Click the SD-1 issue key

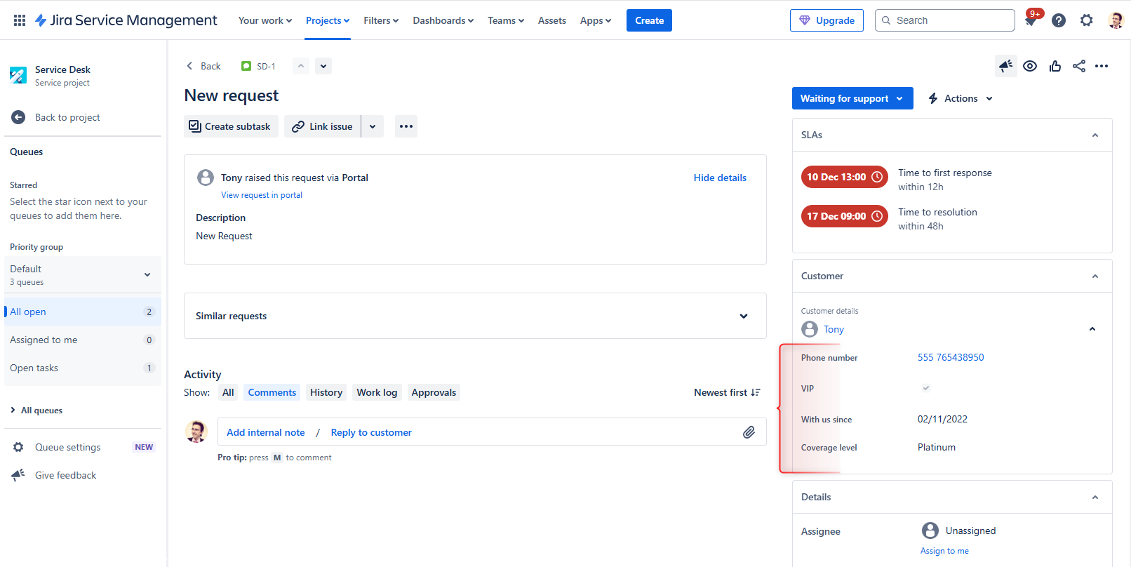pyautogui.click(x=266, y=66)
